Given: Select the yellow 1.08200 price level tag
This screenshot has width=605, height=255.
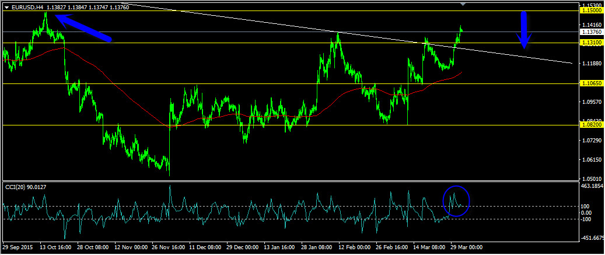Looking at the screenshot, I should [x=592, y=125].
